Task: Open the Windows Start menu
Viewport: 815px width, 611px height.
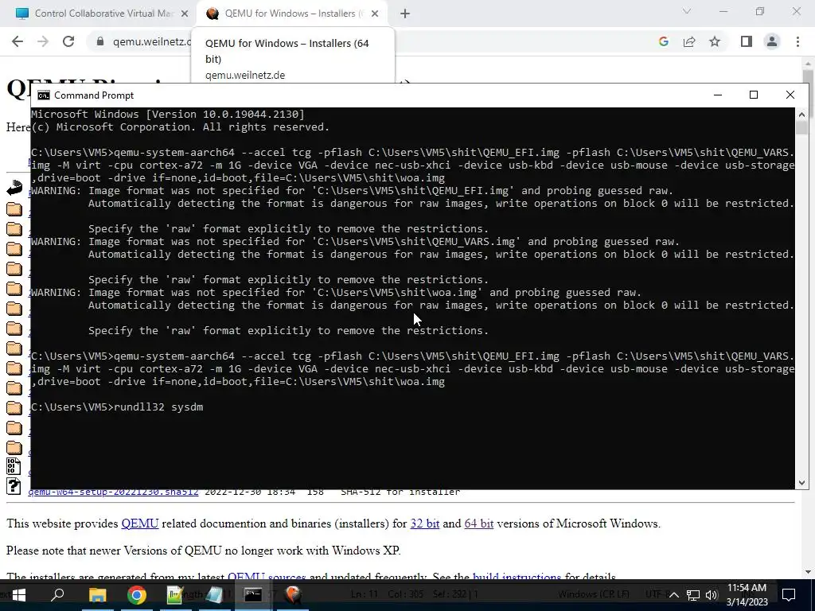Action: coord(19,594)
